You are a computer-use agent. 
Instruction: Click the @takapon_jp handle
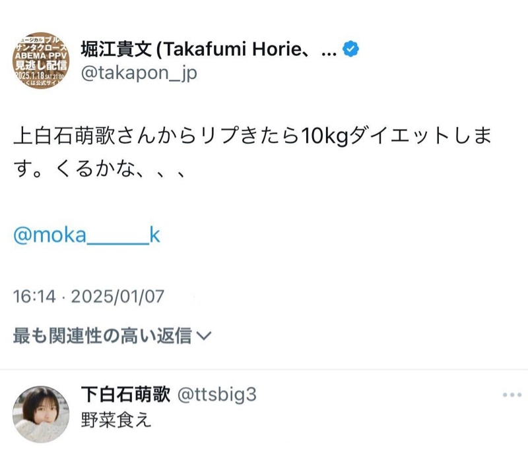(139, 72)
